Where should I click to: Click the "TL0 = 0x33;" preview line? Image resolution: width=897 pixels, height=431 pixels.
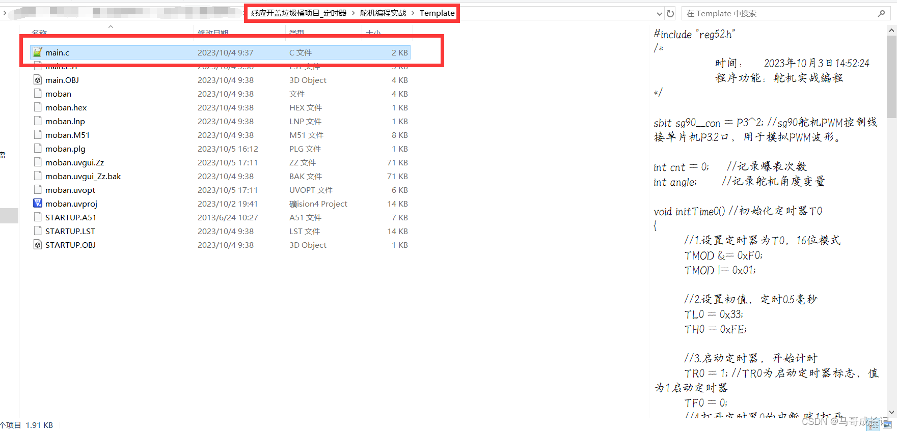(x=714, y=314)
